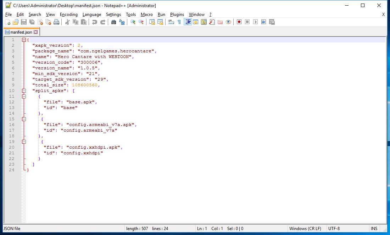Collapse the base.apk object fold on line 11
This screenshot has width=390, height=235.
pyautogui.click(x=24, y=96)
